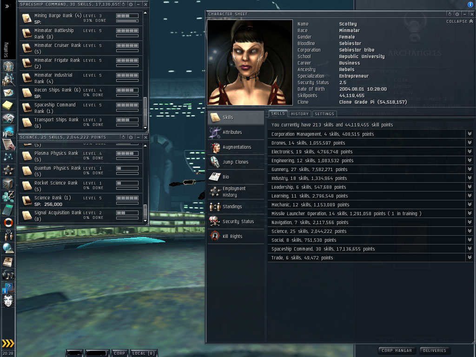This screenshot has width=476, height=357.
Task: Open the Local [8] chat channel button
Action: (144, 353)
